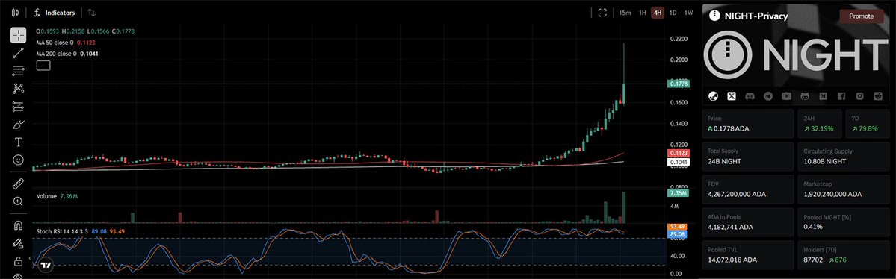
Task: Click the Total Supply 24B NIGHT card
Action: point(748,157)
